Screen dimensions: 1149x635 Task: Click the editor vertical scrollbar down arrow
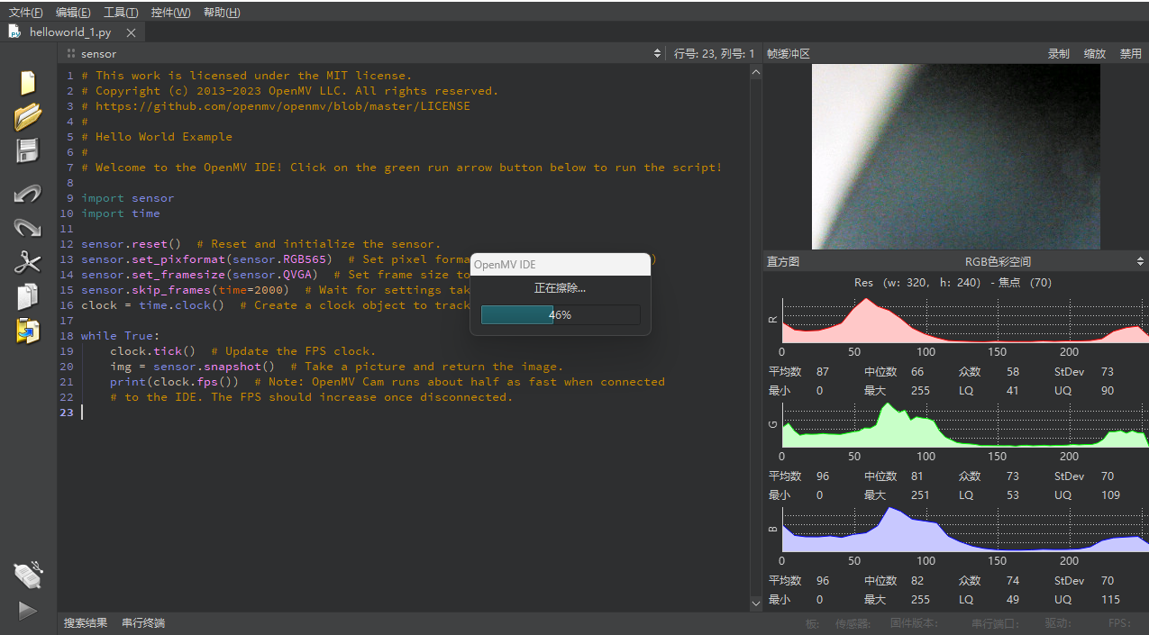point(756,603)
